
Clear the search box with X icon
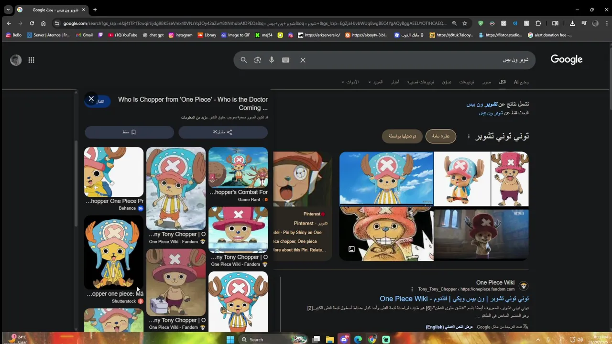tap(303, 60)
